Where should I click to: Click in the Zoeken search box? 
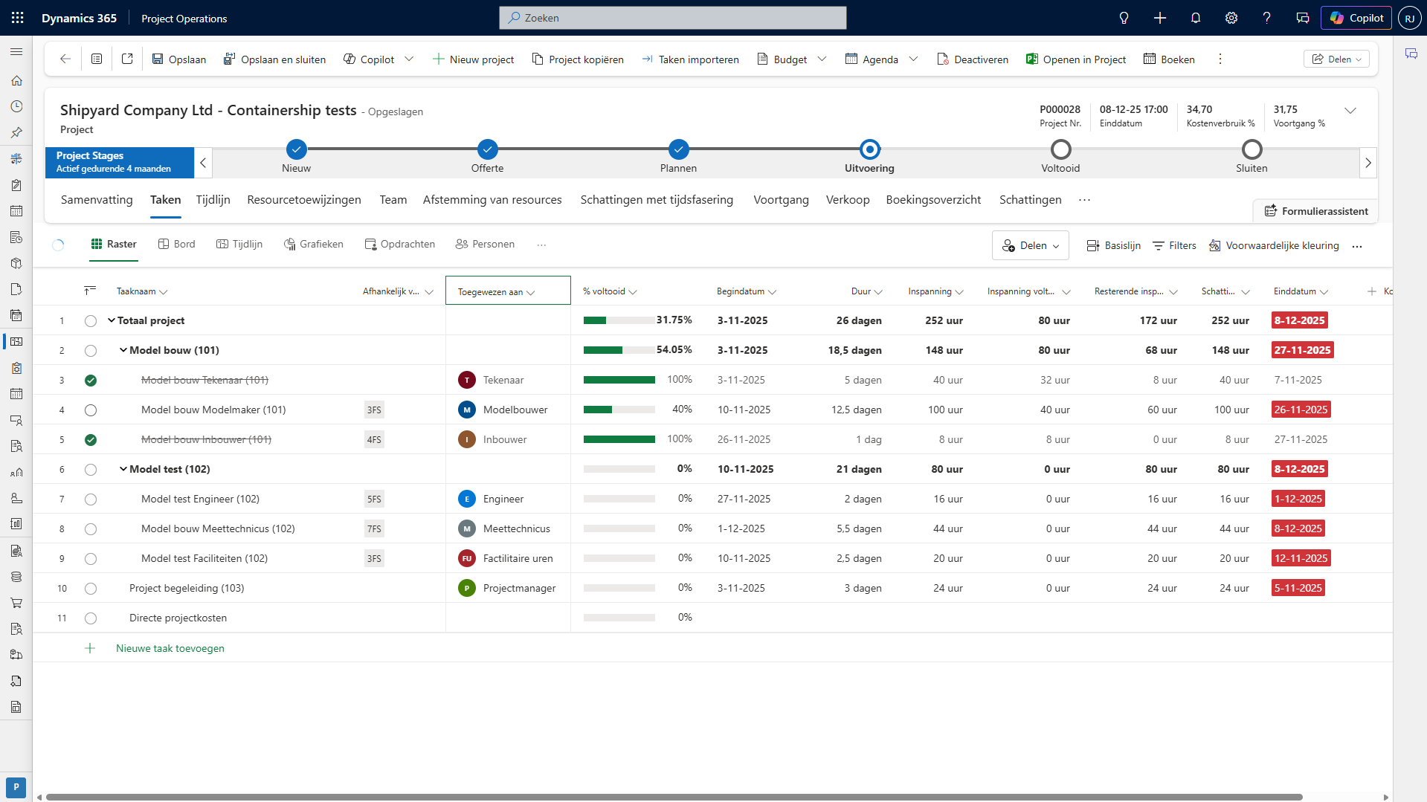click(x=672, y=18)
